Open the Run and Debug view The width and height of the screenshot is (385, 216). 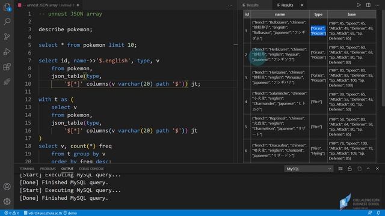click(7, 52)
